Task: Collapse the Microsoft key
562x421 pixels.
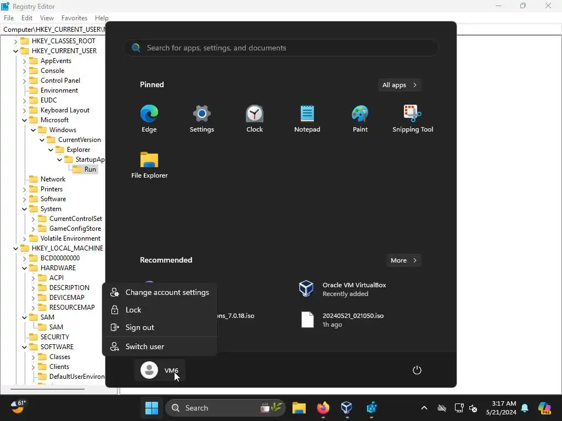Action: tap(24, 120)
